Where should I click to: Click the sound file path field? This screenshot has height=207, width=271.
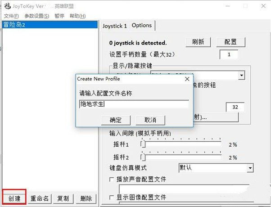tap(184, 189)
